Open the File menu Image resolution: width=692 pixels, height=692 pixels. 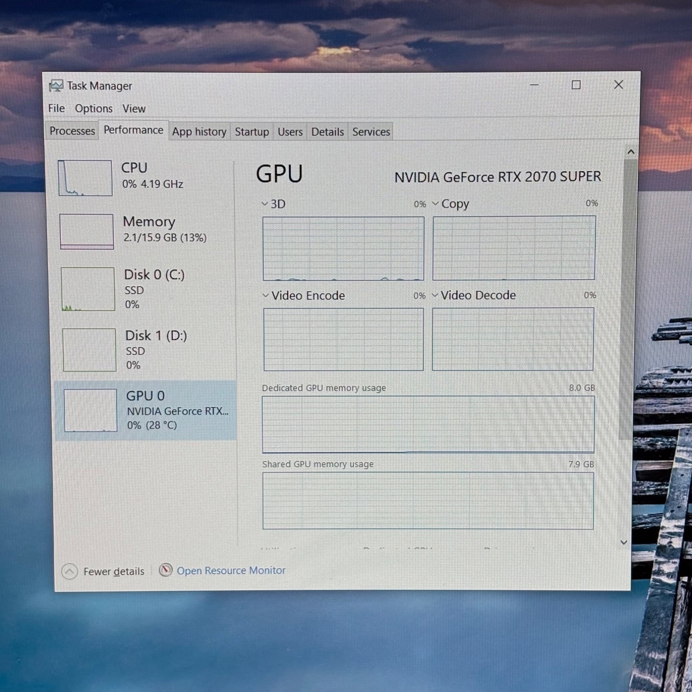pos(57,108)
